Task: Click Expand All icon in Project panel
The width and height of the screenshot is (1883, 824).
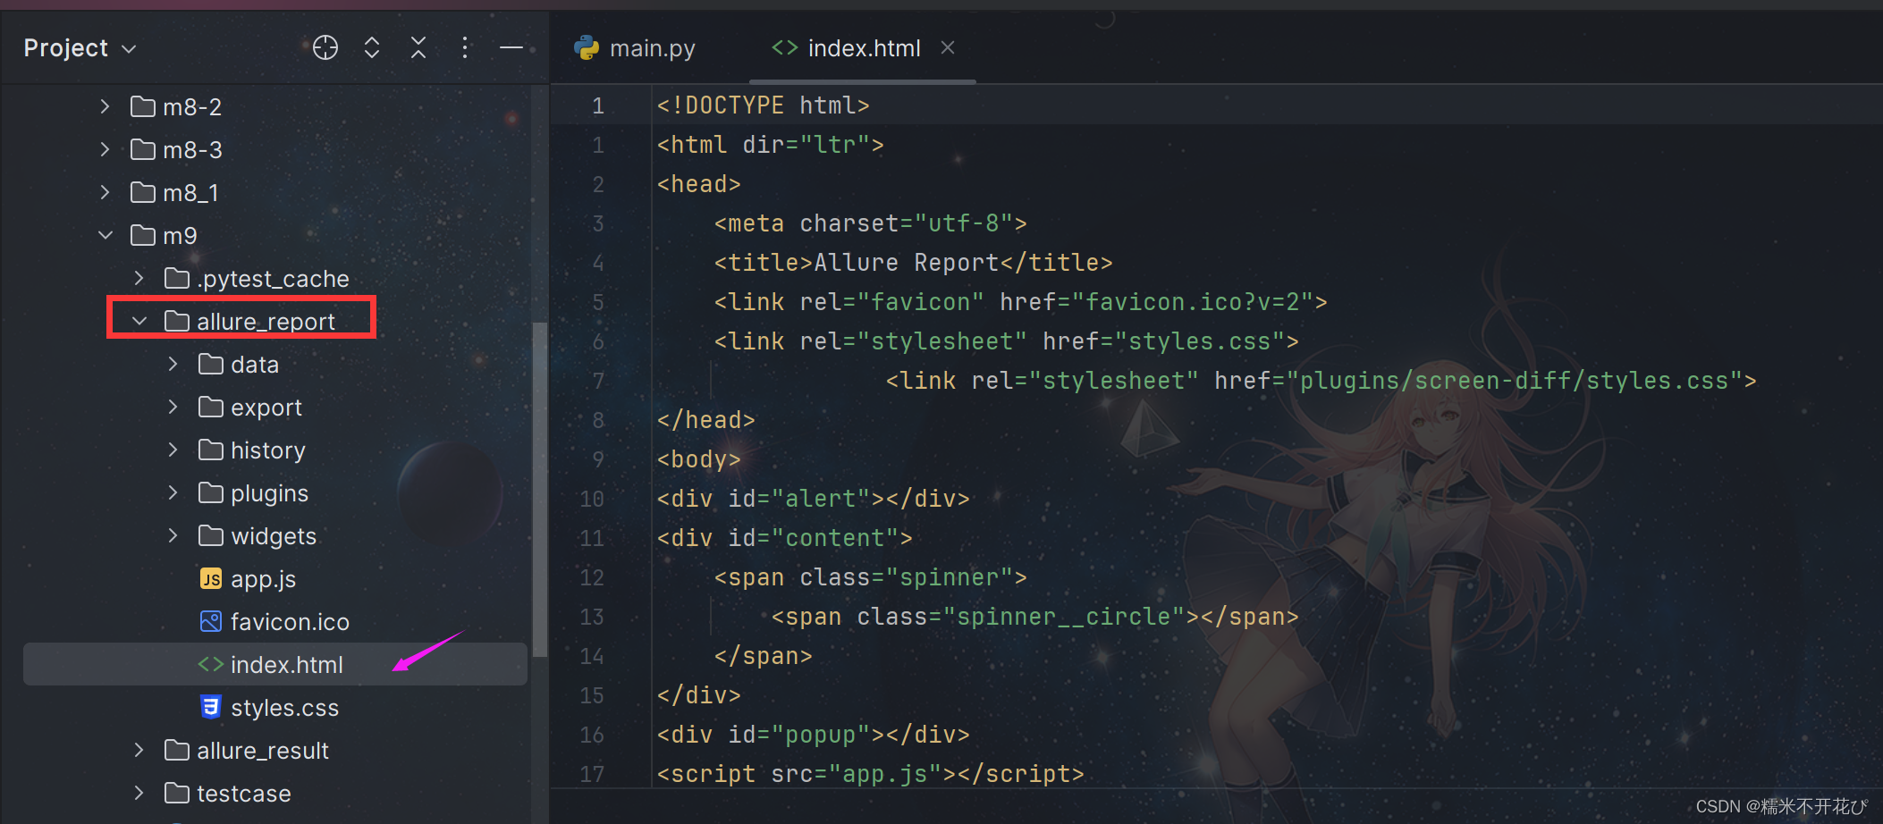Action: point(372,47)
